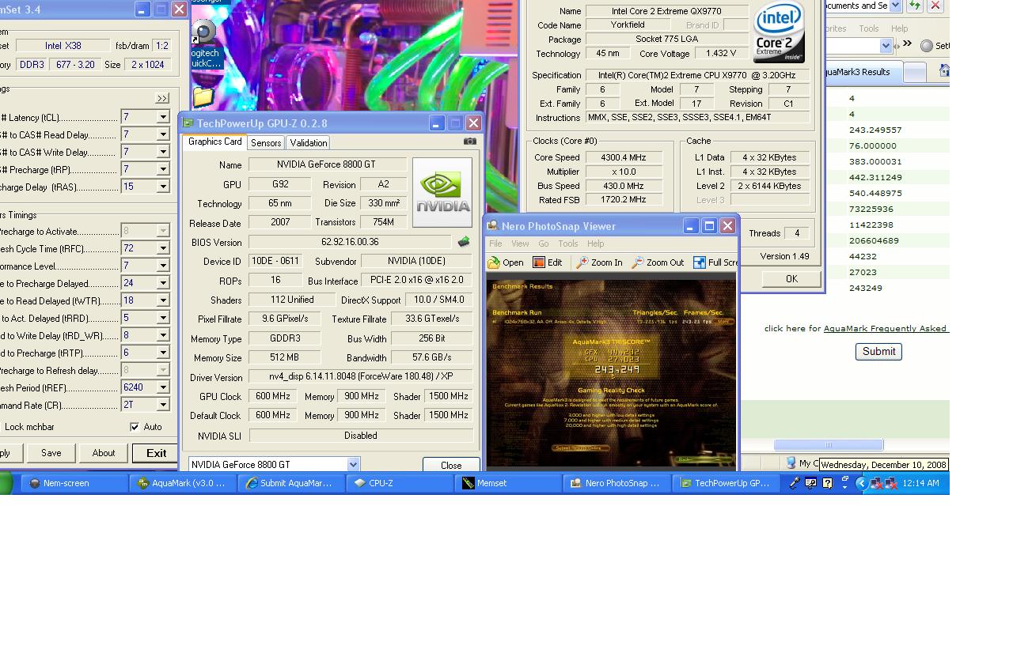Open the GPU-Z graphics card selector dropdown
This screenshot has width=1013, height=672.
(x=353, y=465)
